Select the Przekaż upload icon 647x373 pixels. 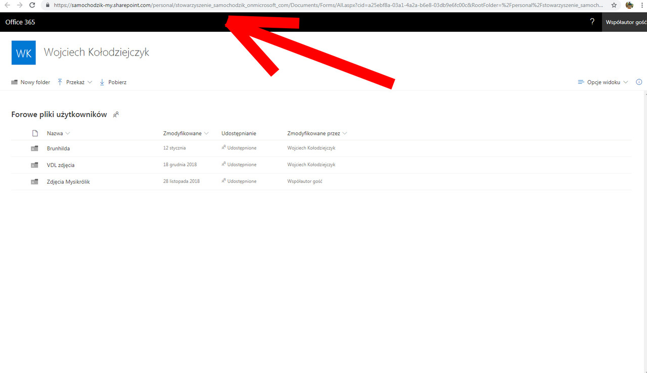tap(60, 82)
